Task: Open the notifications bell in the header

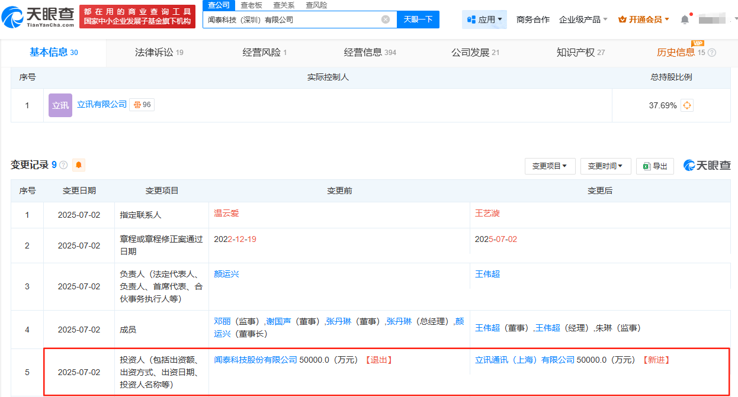Action: (685, 20)
